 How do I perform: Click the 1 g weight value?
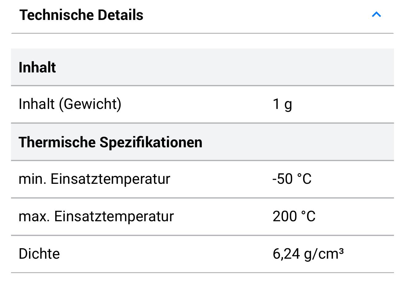pyautogui.click(x=282, y=104)
